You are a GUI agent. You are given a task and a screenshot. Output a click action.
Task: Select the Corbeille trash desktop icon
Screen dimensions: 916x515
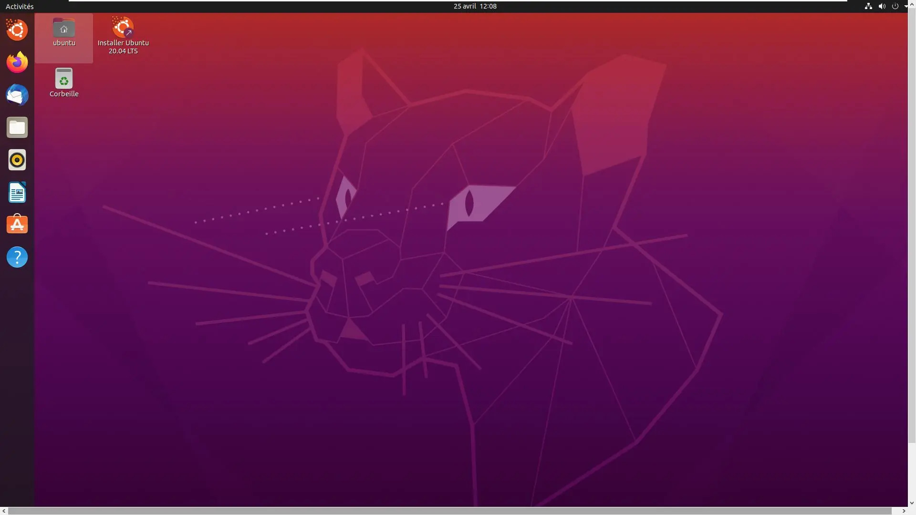(x=64, y=82)
